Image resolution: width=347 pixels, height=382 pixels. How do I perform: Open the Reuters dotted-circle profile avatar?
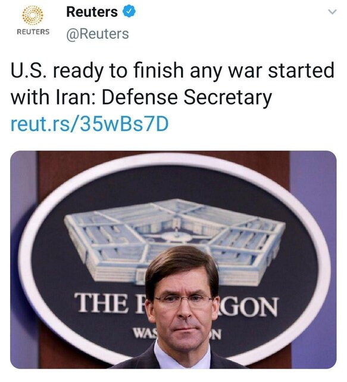(33, 15)
